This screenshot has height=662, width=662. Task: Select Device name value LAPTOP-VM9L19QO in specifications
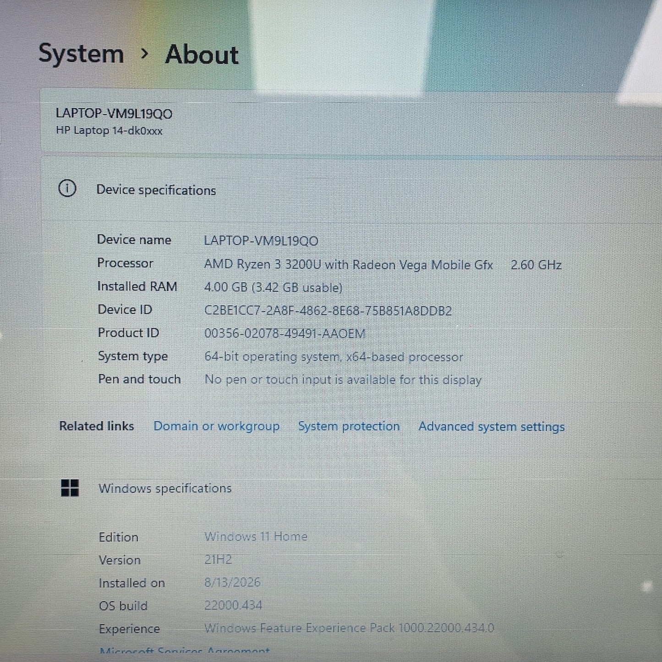[x=261, y=241]
